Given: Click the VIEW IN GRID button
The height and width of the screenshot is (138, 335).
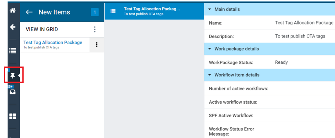Looking at the screenshot, I should 42,29.
